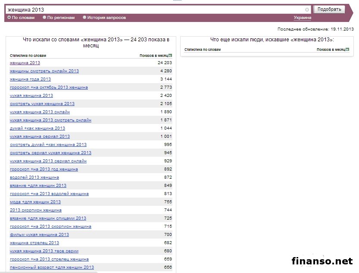Click the 'чужая женщина 2013' keyword link
Image resolution: width=359 pixels, height=273 pixels.
31,96
